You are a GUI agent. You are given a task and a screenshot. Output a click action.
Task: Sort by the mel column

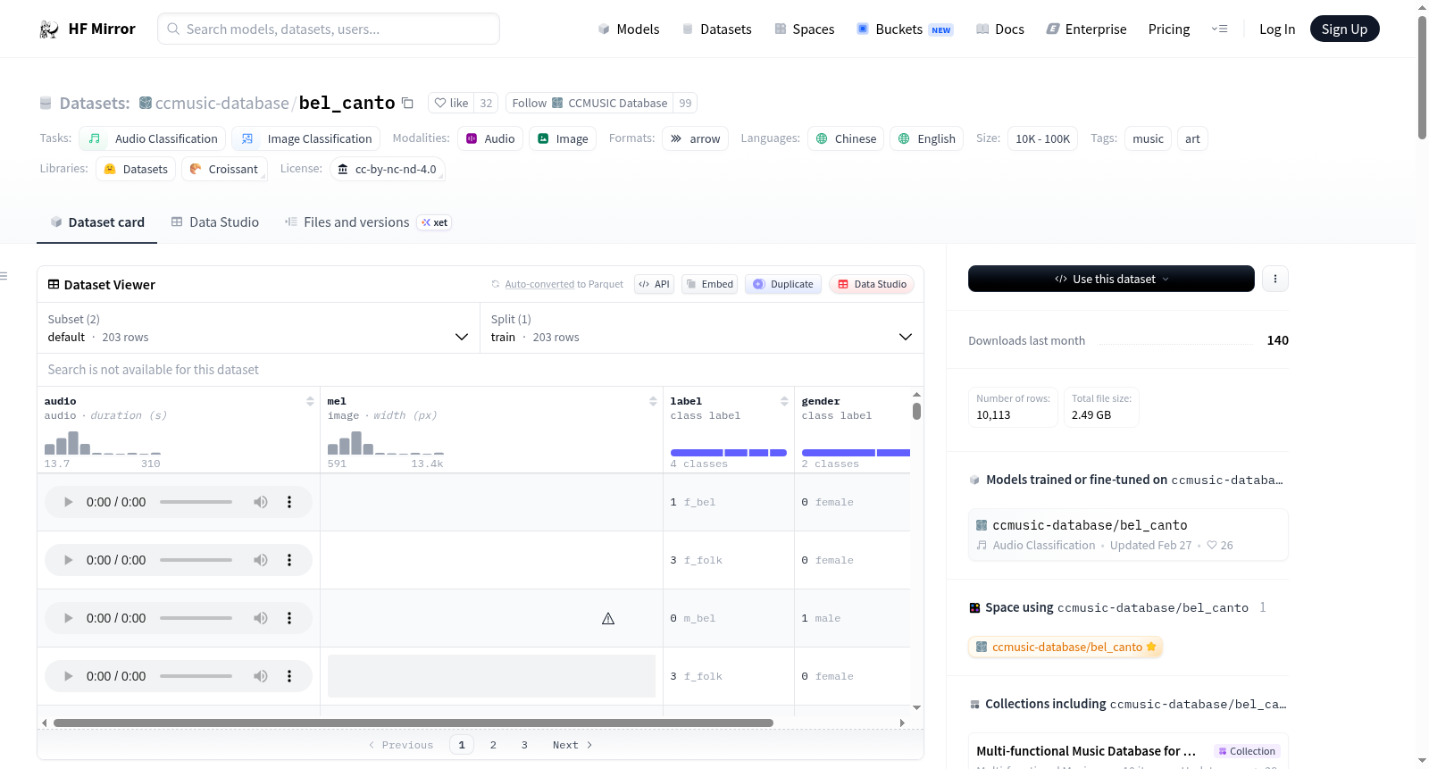tap(653, 401)
